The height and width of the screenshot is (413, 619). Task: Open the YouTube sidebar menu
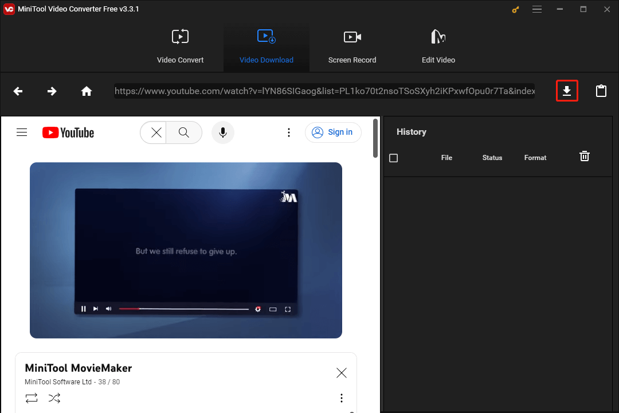pyautogui.click(x=22, y=132)
